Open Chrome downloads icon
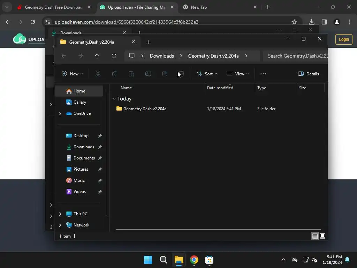 tap(312, 22)
